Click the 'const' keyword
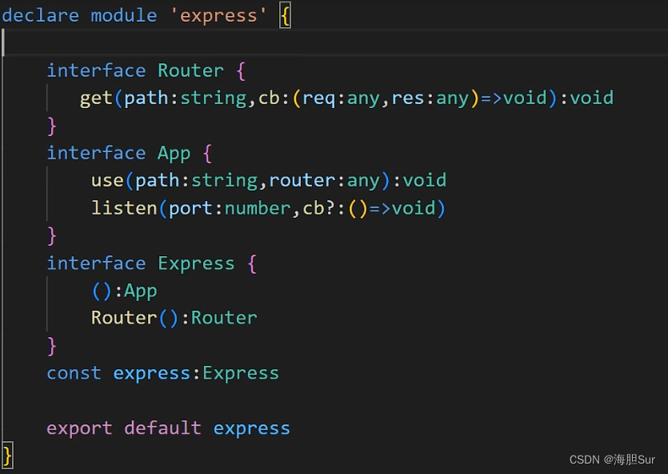The height and width of the screenshot is (474, 668). click(x=74, y=373)
